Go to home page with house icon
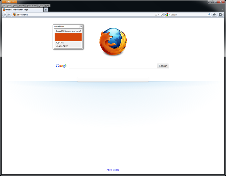The width and height of the screenshot is (226, 176). 214,14
